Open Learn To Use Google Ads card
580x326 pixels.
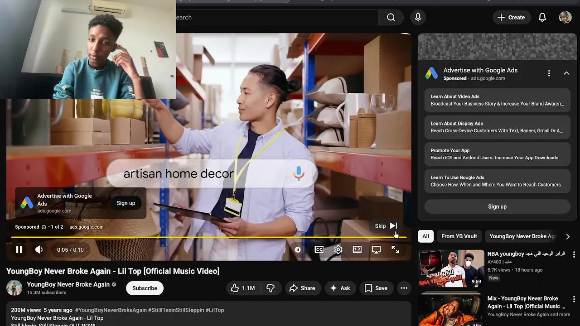[x=497, y=181]
